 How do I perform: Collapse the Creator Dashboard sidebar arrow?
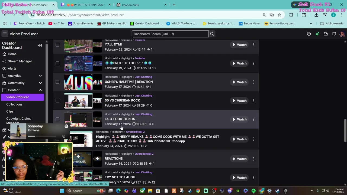40,45
